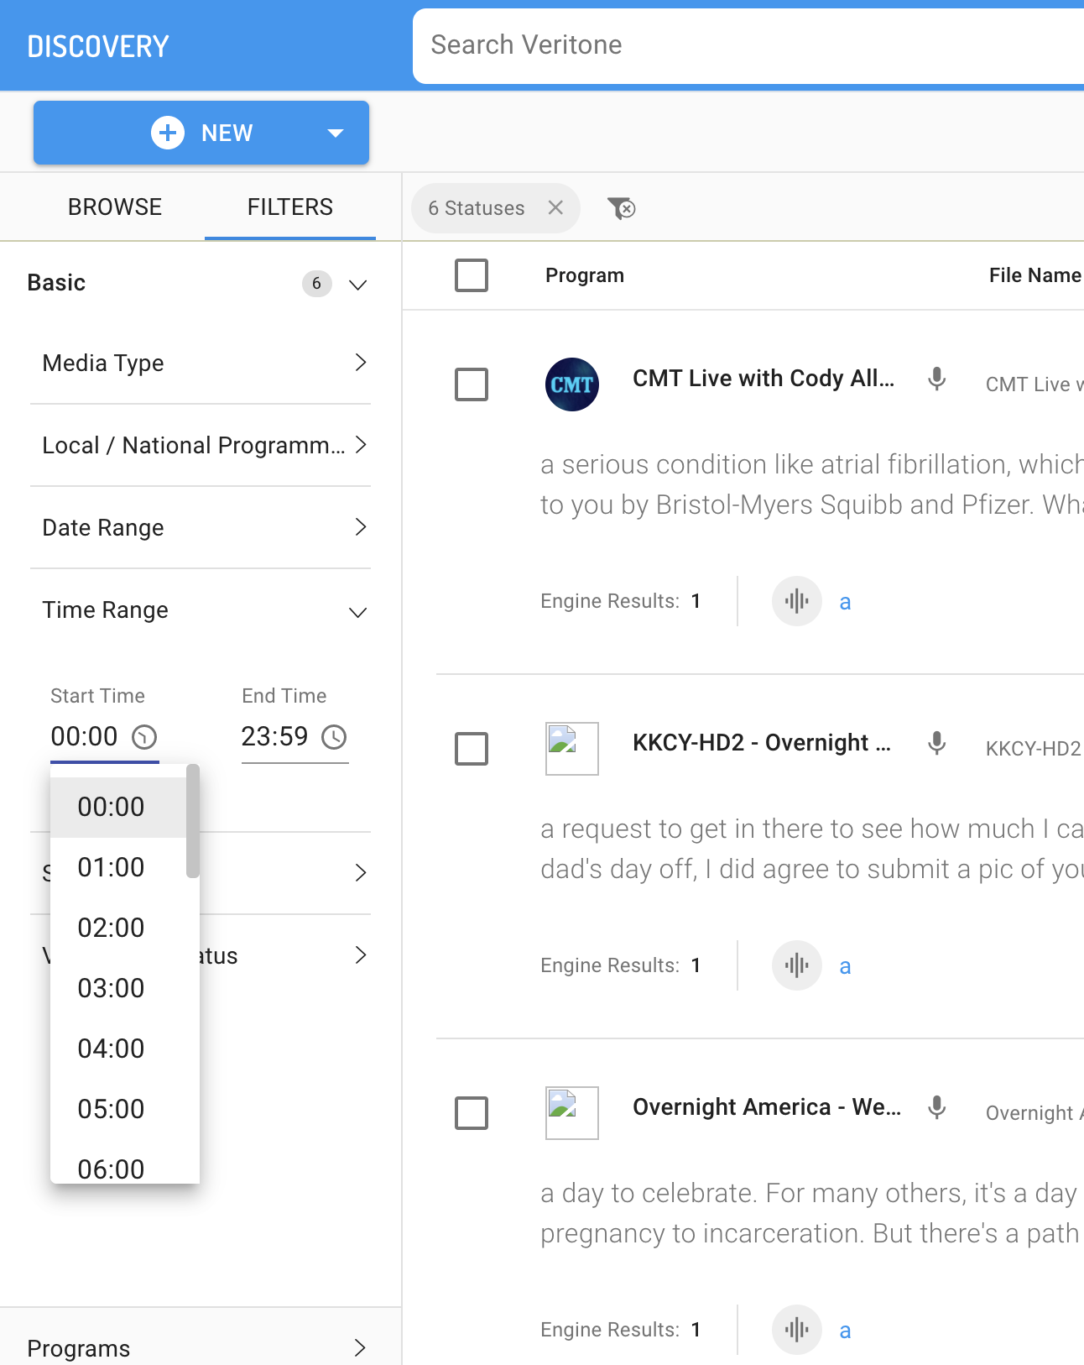Click the Start Time clock icon

tap(144, 737)
